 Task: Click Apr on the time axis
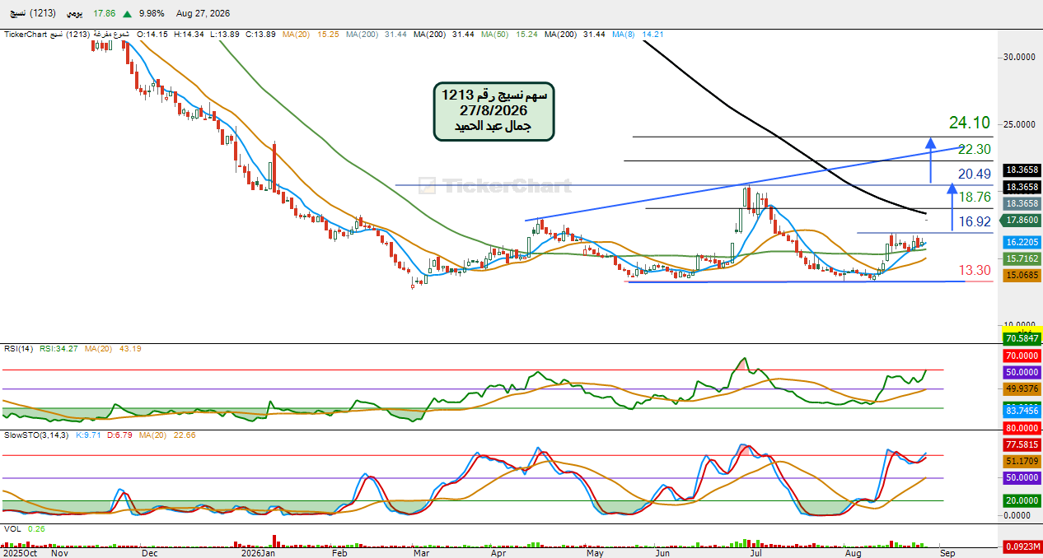[x=498, y=553]
